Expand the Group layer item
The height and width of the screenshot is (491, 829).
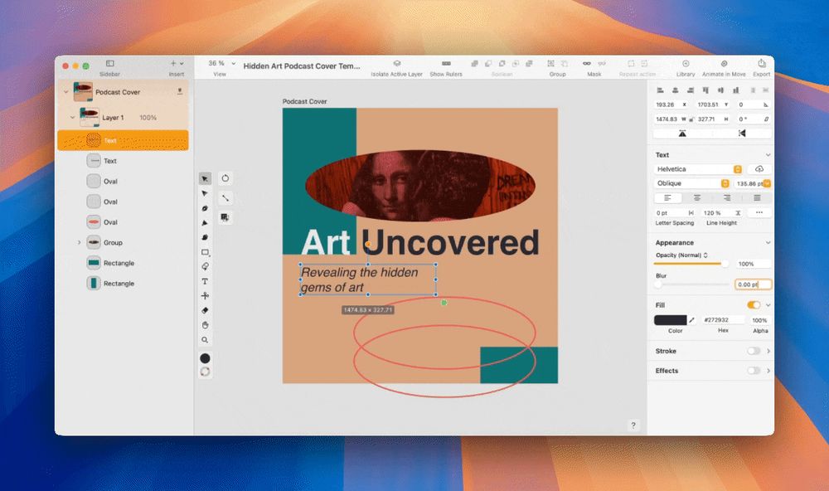(x=80, y=242)
